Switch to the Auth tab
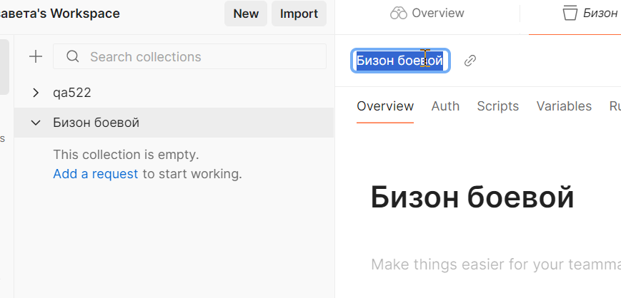 point(445,106)
